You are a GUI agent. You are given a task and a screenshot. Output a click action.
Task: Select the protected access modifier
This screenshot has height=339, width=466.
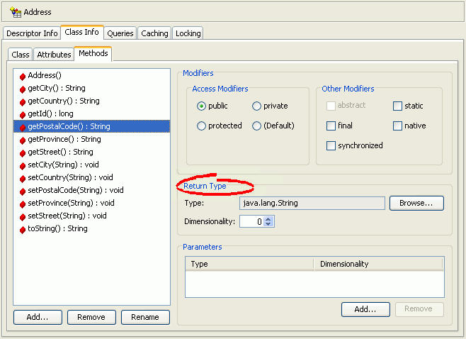click(201, 126)
